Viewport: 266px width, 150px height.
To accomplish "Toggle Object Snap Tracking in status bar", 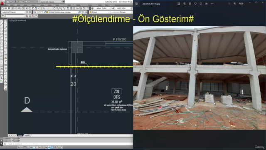I will 40,147.
